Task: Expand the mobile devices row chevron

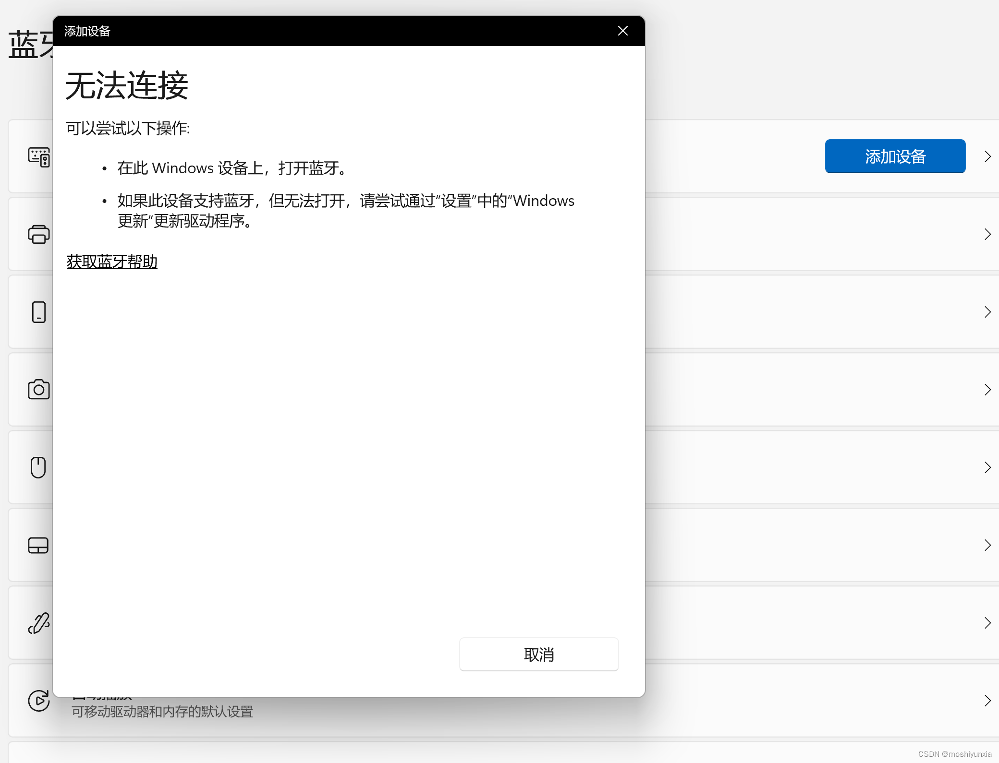Action: click(x=987, y=312)
